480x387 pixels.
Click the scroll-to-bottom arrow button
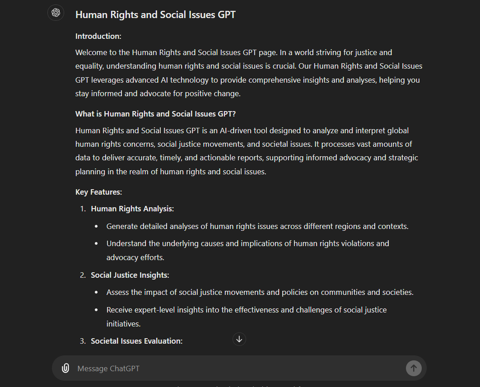click(x=239, y=339)
